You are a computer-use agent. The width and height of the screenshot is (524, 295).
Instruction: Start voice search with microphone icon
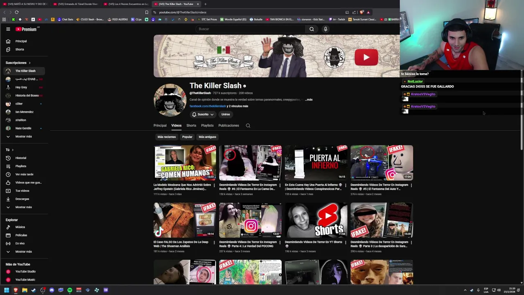tap(325, 29)
